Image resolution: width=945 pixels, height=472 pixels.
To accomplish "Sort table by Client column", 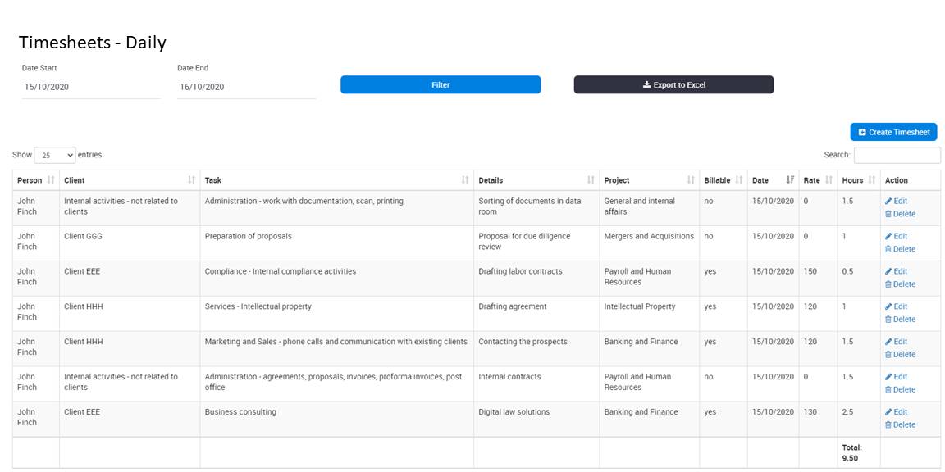I will (x=130, y=180).
